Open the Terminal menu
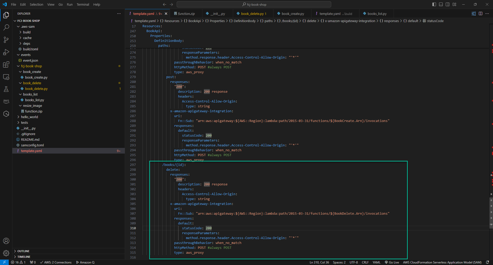 point(83,4)
